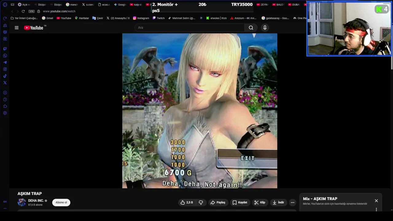Switch to the ecas.e tab
Screen dimensions: 393x221
[104, 5]
